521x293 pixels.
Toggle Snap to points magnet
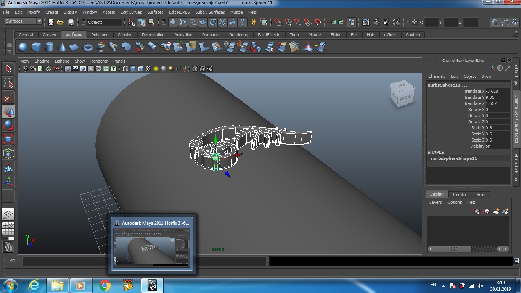click(298, 22)
